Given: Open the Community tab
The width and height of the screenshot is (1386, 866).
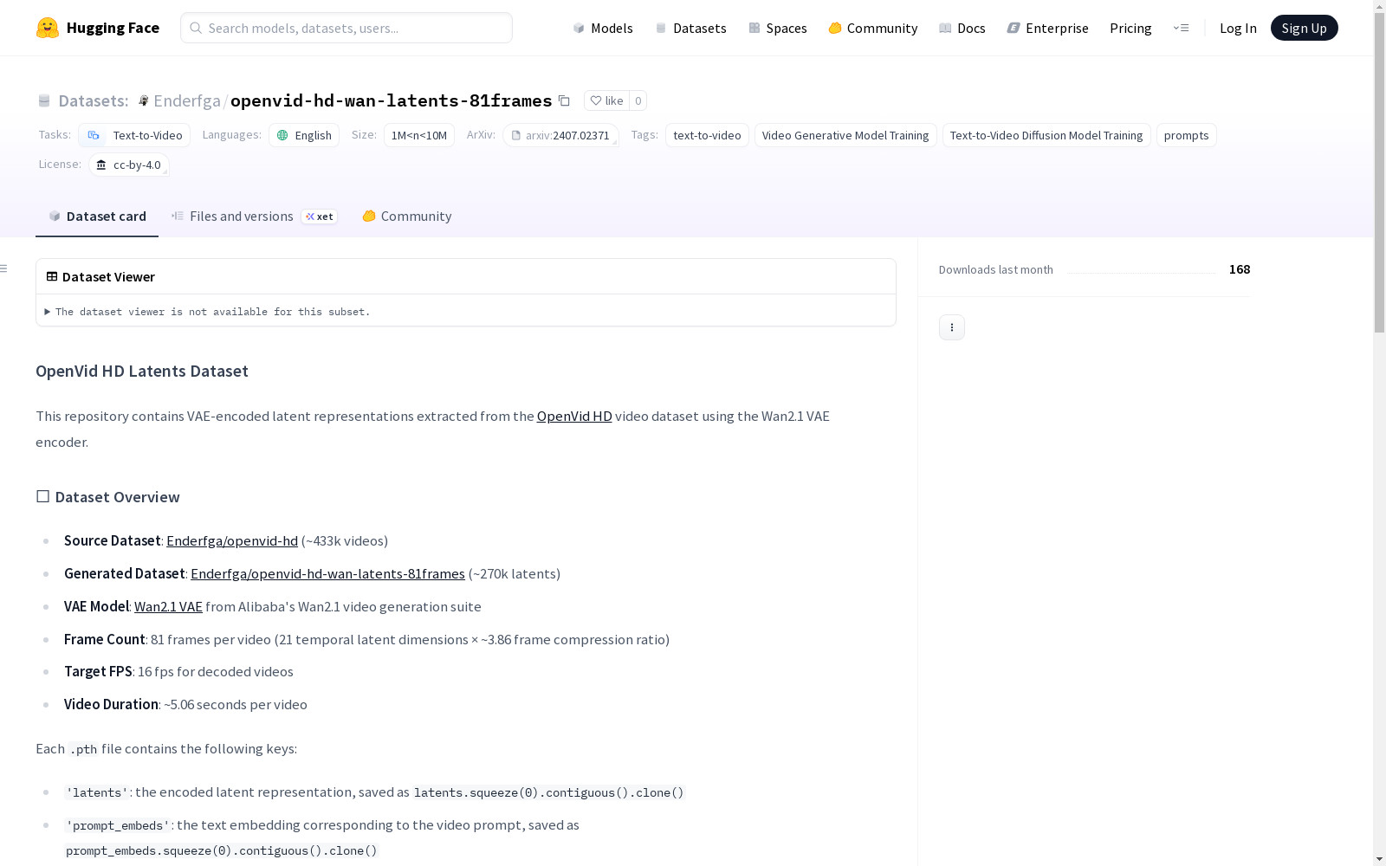Looking at the screenshot, I should click(x=407, y=216).
